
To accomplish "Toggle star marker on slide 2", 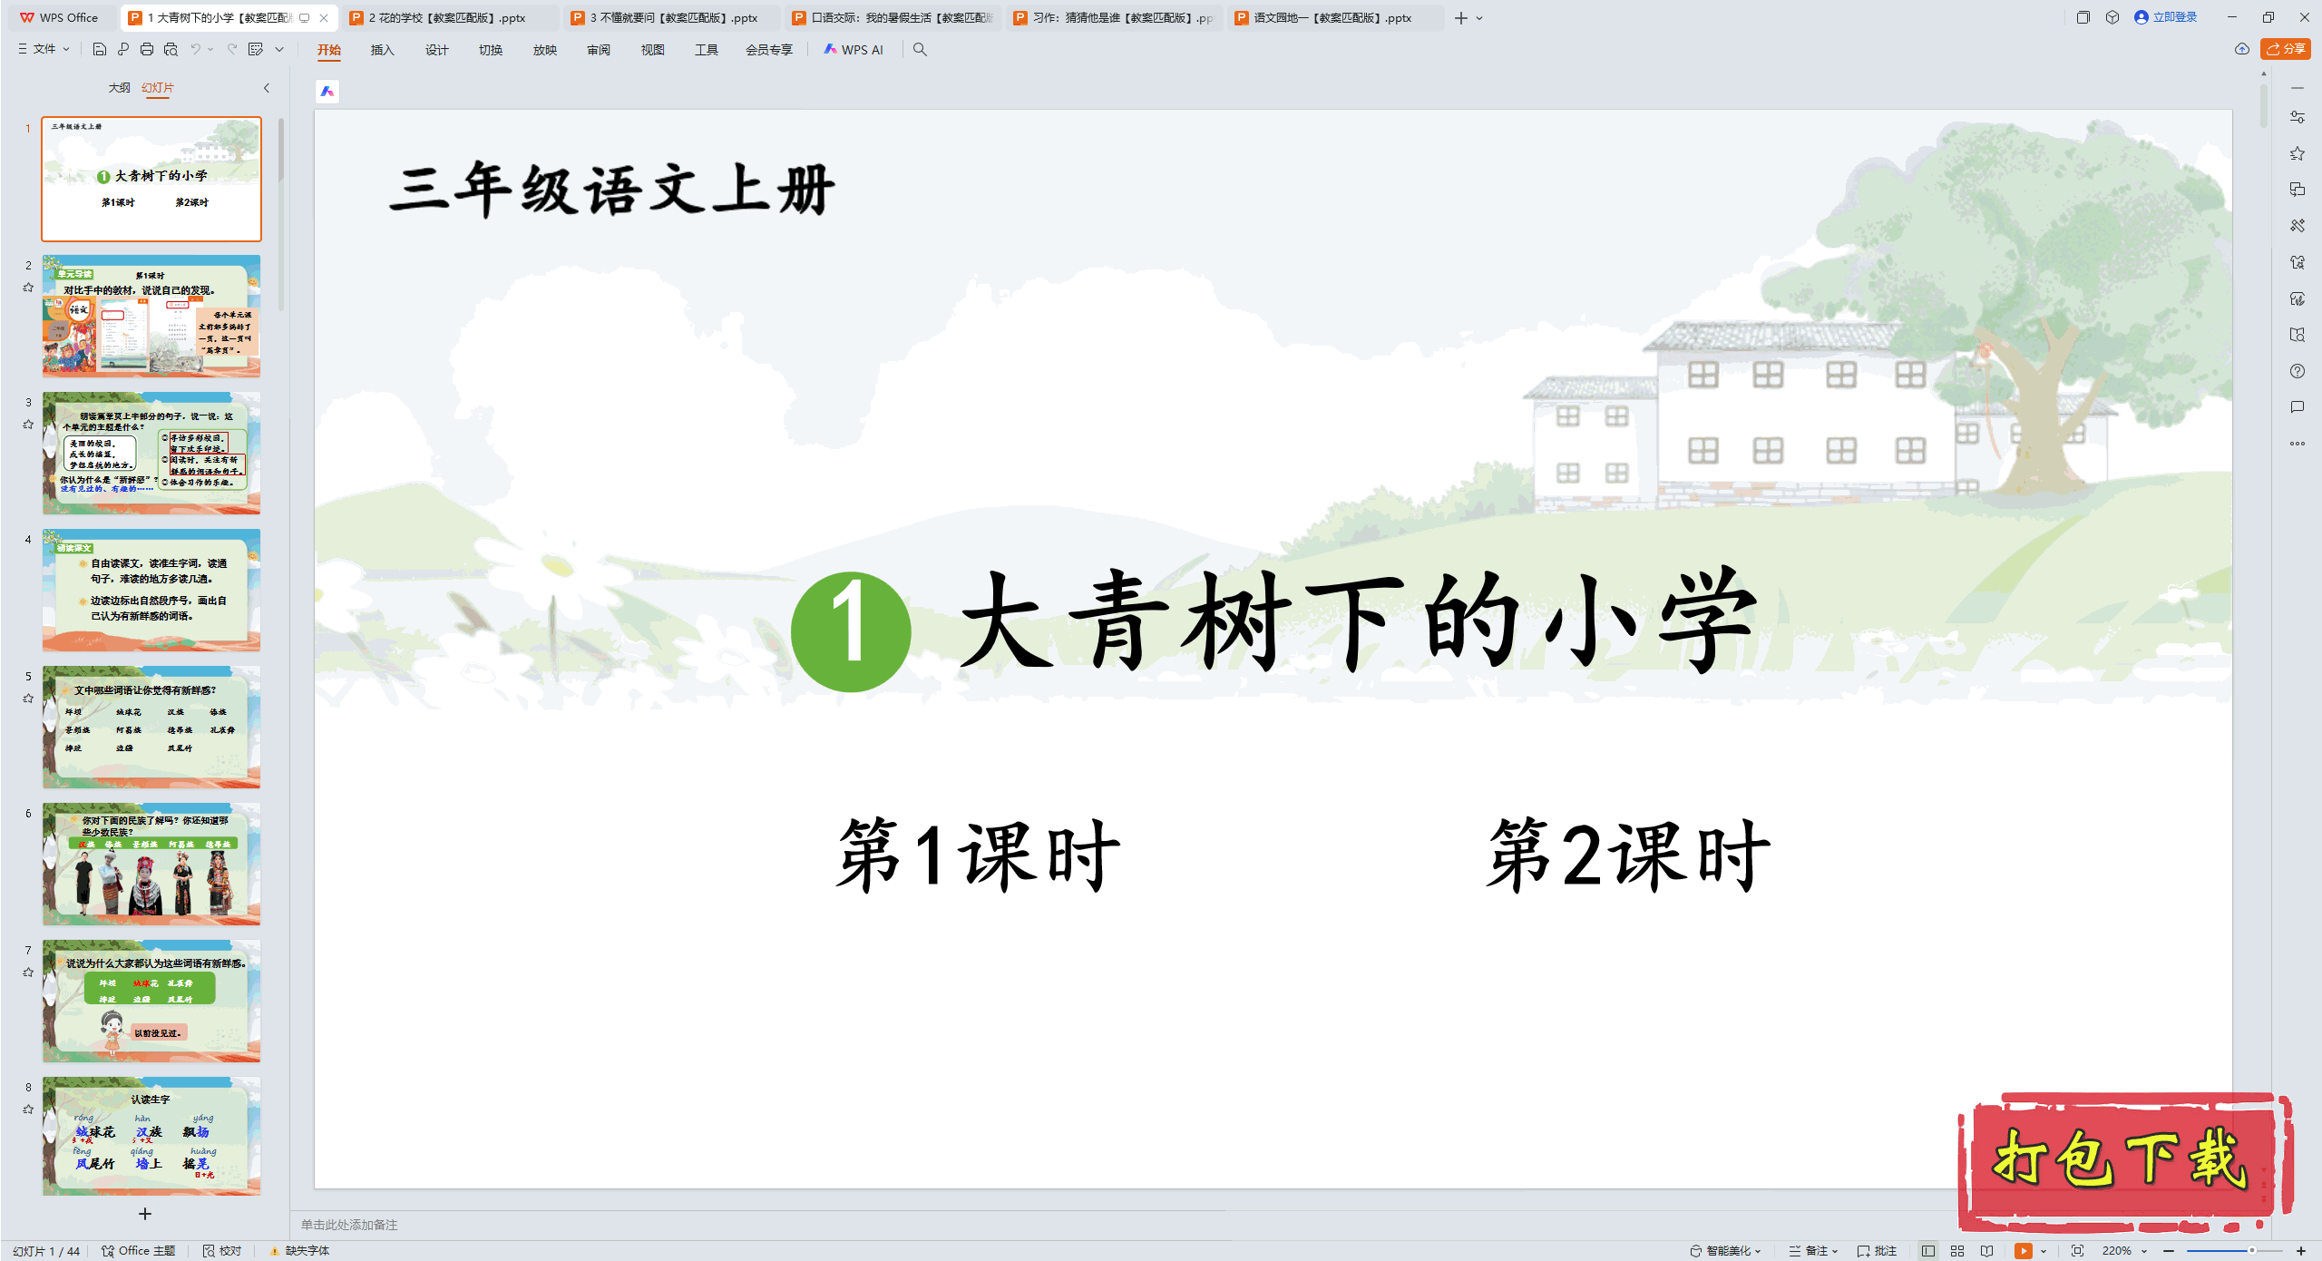I will point(28,288).
